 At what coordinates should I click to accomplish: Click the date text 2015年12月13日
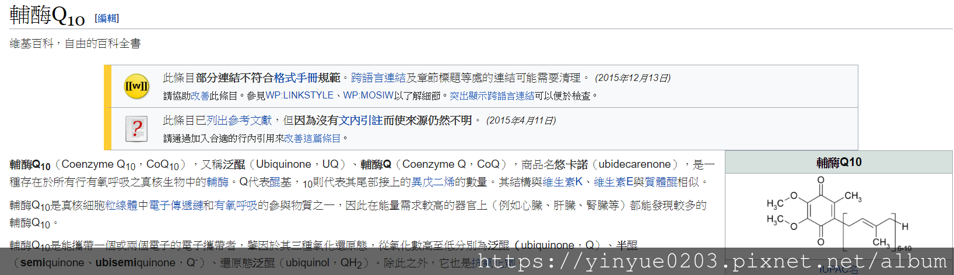pyautogui.click(x=633, y=77)
